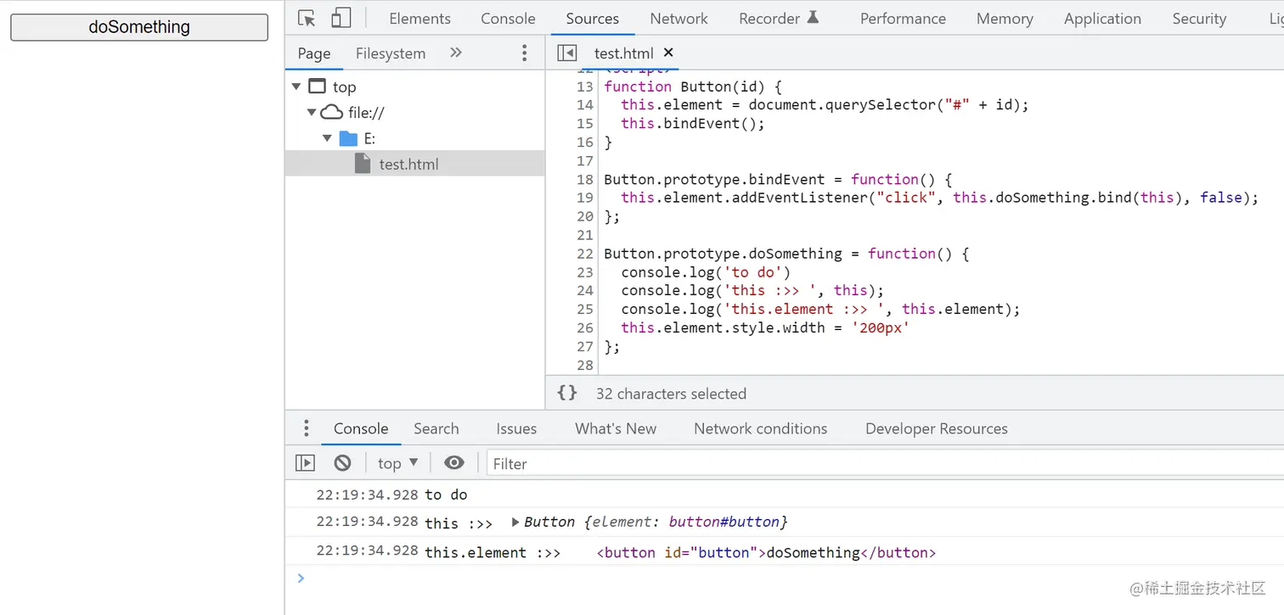This screenshot has height=615, width=1284.
Task: Select test.html in the file tree
Action: [x=414, y=164]
